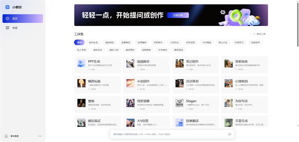Open the 为你写诗 tool icon
Screen dimensions: 299x142
228,103
